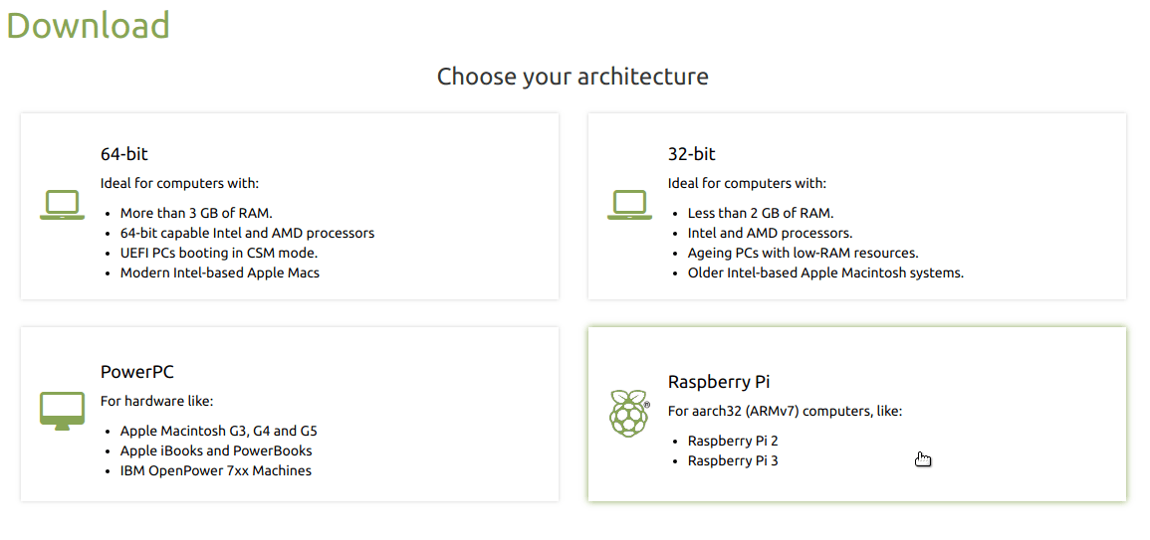The image size is (1150, 540).
Task: Click 'Less than 2 GB of RAM' bullet
Action: pos(761,213)
